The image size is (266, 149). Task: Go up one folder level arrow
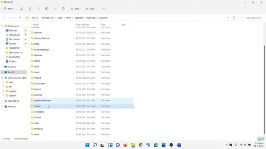coord(20,18)
